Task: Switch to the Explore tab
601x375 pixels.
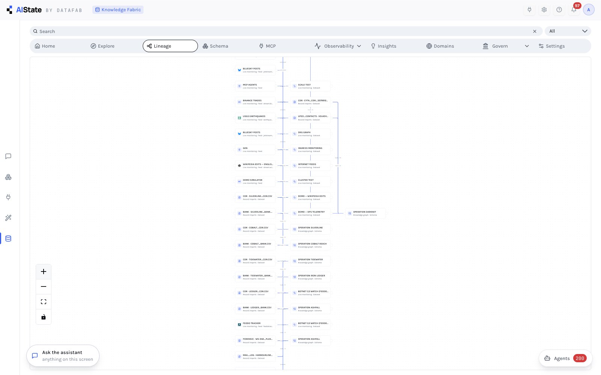Action: pyautogui.click(x=103, y=46)
